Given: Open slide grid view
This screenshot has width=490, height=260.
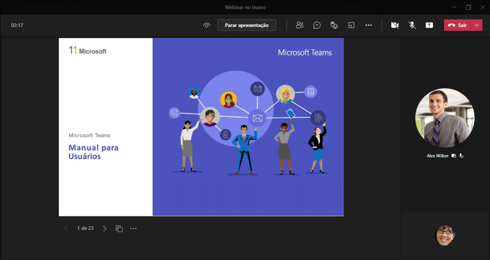Looking at the screenshot, I should pyautogui.click(x=119, y=229).
